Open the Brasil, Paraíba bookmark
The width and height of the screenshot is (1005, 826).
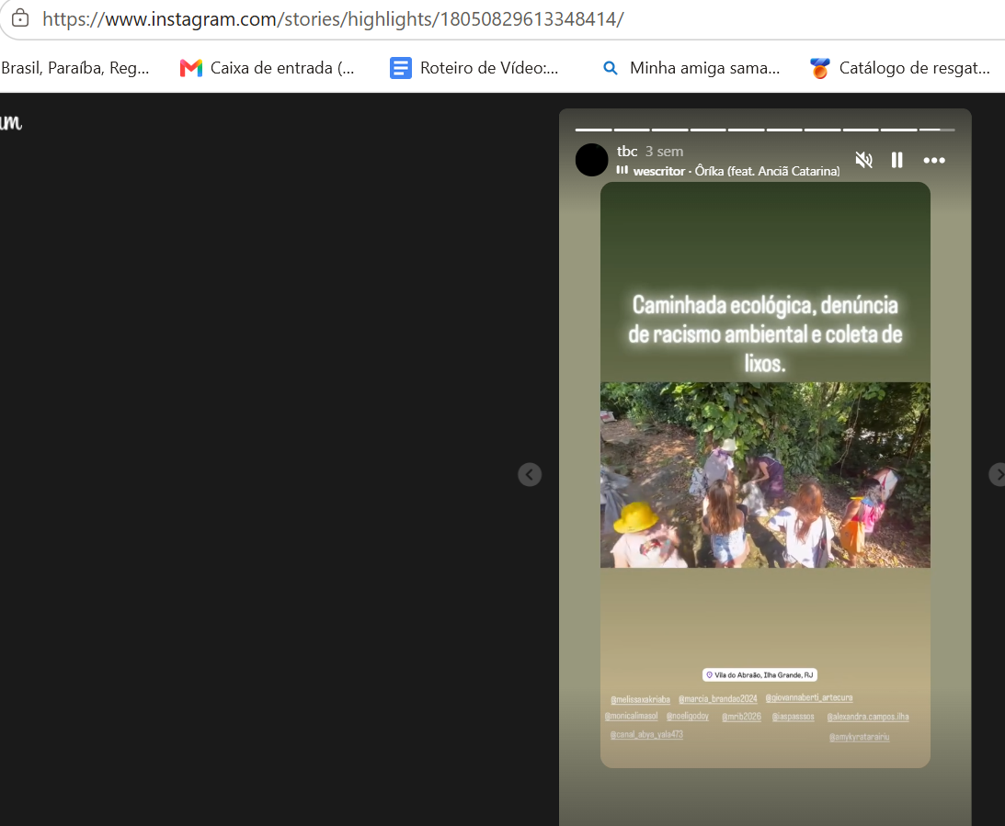tap(75, 68)
